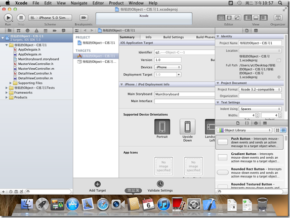Select MainStoryboard.storyboard file
290x218 pixels.
(x=36, y=59)
